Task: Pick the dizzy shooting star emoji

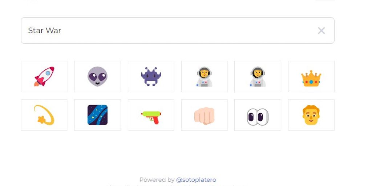Action: [44, 115]
